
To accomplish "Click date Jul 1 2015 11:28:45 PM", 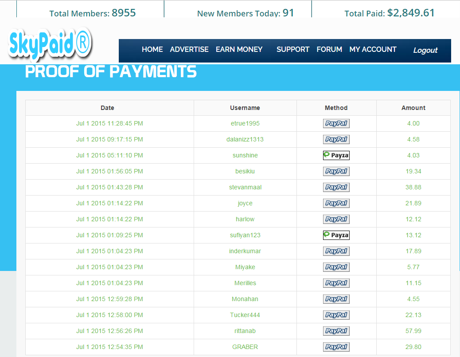I will click(x=110, y=123).
